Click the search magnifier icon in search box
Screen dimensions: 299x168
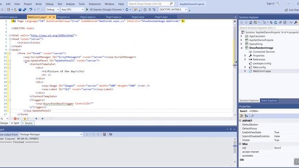(x=171, y=4)
